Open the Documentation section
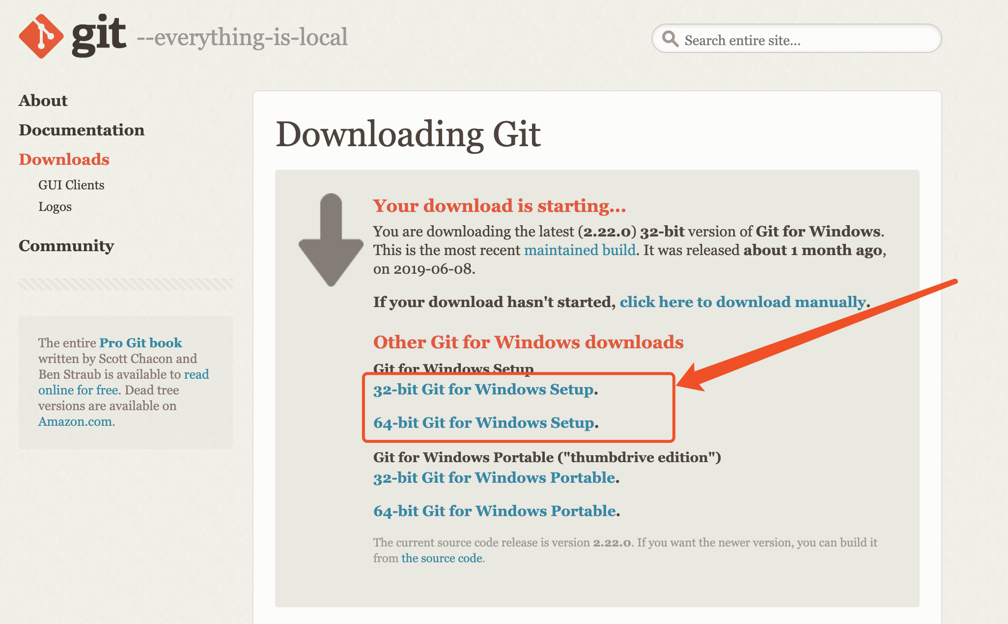The width and height of the screenshot is (1008, 624). click(82, 130)
